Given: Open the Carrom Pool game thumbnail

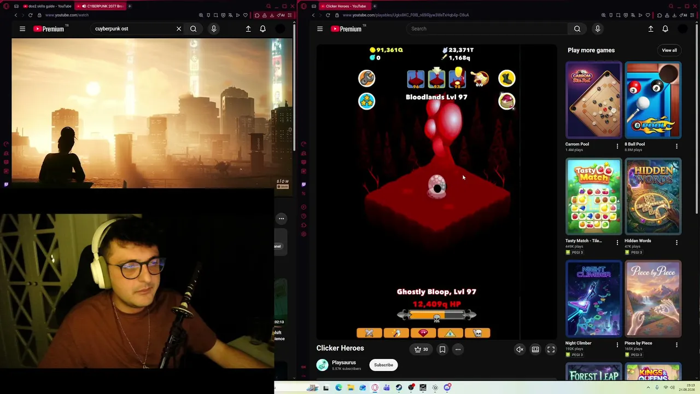Looking at the screenshot, I should pos(593,100).
